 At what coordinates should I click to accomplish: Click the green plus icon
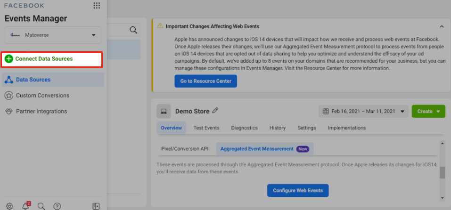[9, 59]
